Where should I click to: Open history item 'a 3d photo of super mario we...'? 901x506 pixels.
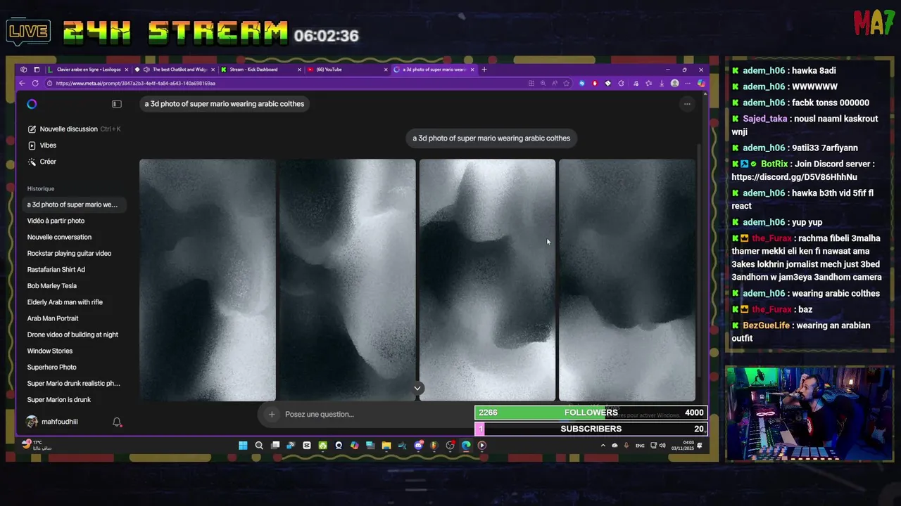pos(73,205)
